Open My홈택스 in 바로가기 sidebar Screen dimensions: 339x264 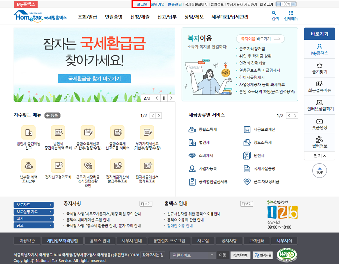pyautogui.click(x=319, y=50)
